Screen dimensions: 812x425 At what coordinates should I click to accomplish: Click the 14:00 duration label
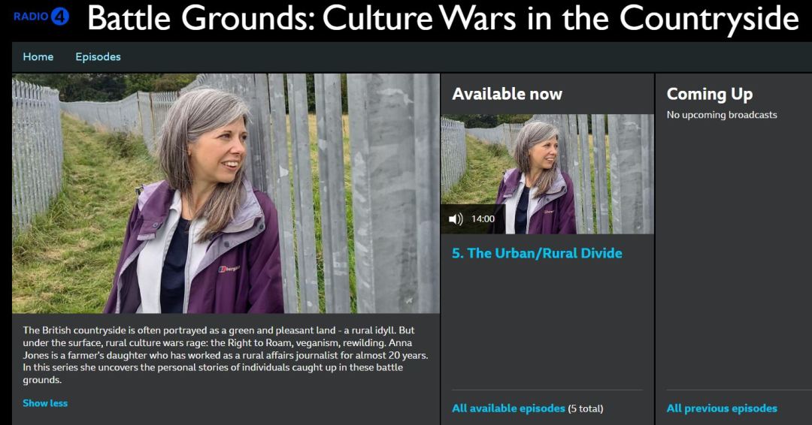[483, 219]
